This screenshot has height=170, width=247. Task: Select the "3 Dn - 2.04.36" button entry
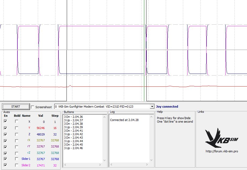[x=73, y=117]
